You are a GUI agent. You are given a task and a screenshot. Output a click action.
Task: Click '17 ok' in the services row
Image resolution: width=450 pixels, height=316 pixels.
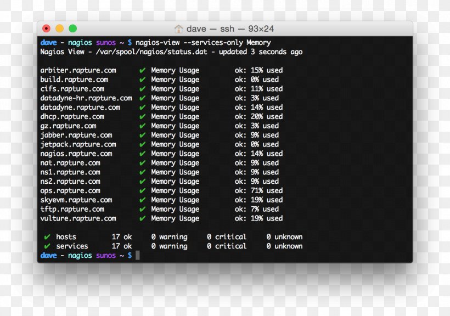(122, 246)
